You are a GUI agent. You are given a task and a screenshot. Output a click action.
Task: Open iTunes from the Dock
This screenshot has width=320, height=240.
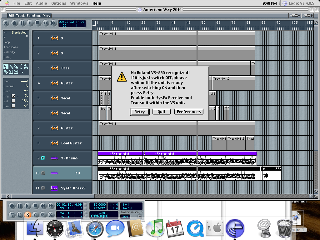155,228
